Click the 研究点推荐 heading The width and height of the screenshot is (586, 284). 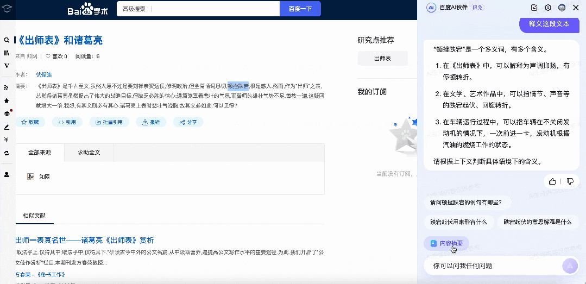coord(376,40)
